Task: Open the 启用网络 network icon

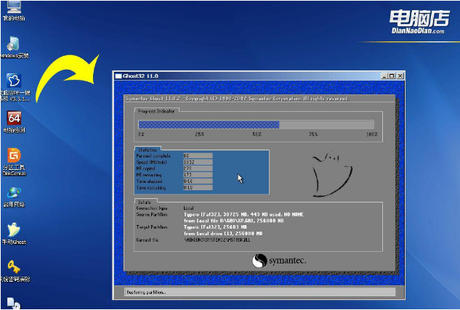Action: pyautogui.click(x=13, y=194)
